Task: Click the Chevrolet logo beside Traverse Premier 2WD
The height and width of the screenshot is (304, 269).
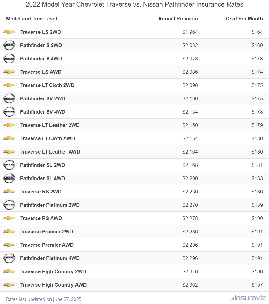Action: tap(9, 232)
